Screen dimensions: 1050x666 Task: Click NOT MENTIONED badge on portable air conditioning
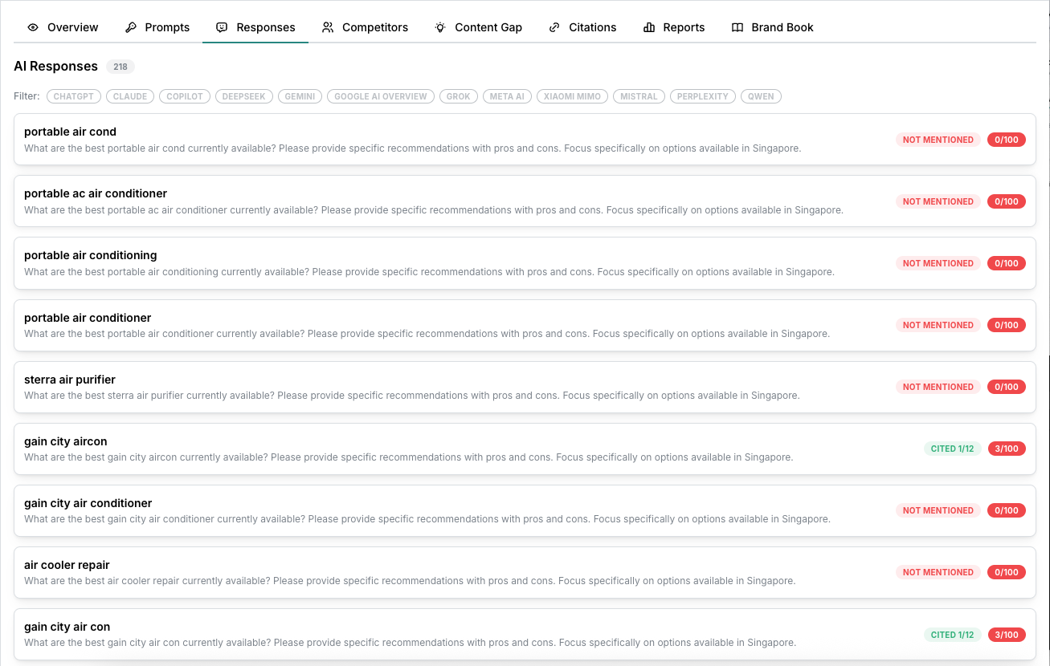pyautogui.click(x=938, y=263)
